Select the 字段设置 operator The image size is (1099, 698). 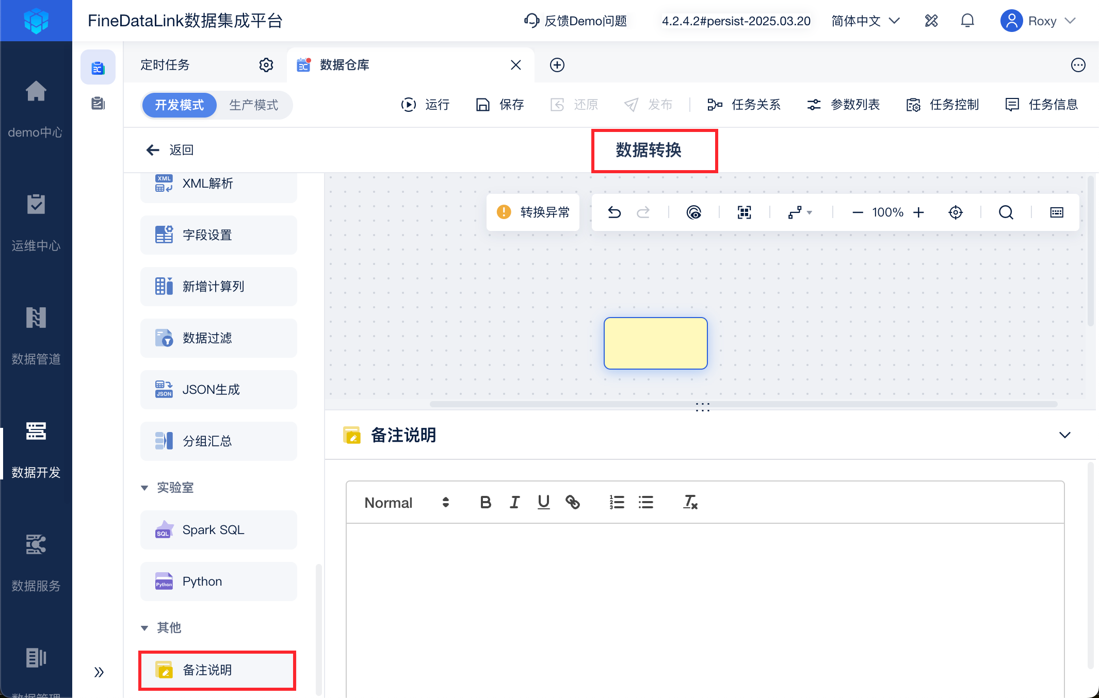point(219,235)
